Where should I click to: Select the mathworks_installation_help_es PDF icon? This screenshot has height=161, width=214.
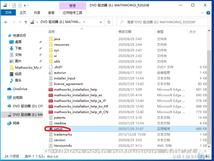point(51,95)
